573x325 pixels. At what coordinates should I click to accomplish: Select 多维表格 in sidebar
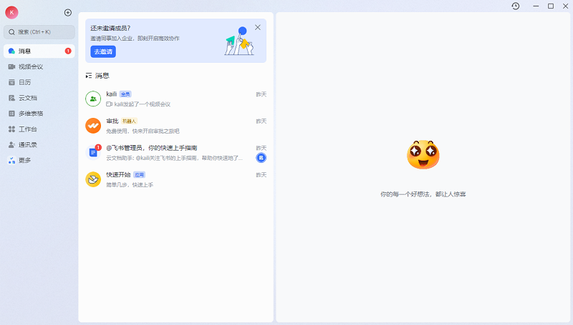pos(39,114)
